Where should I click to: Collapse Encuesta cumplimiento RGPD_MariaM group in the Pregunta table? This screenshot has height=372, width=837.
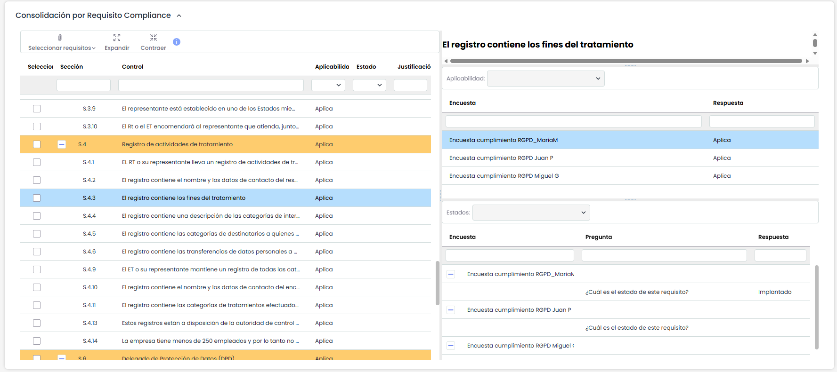coord(451,274)
